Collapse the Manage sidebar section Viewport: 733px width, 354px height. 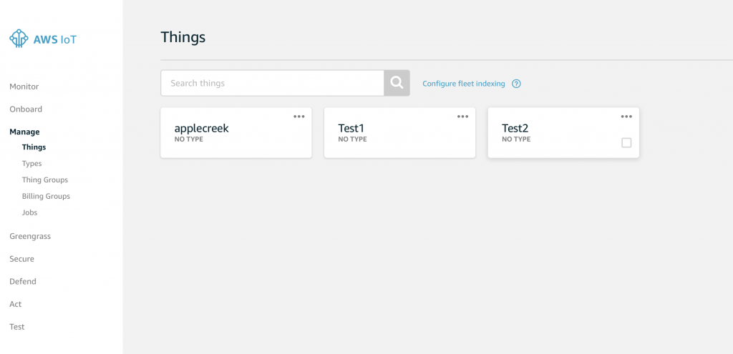24,132
